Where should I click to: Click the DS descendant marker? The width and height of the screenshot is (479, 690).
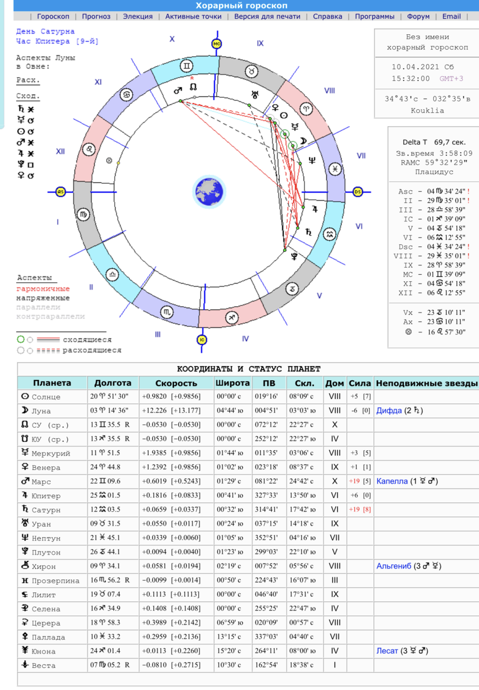357,192
